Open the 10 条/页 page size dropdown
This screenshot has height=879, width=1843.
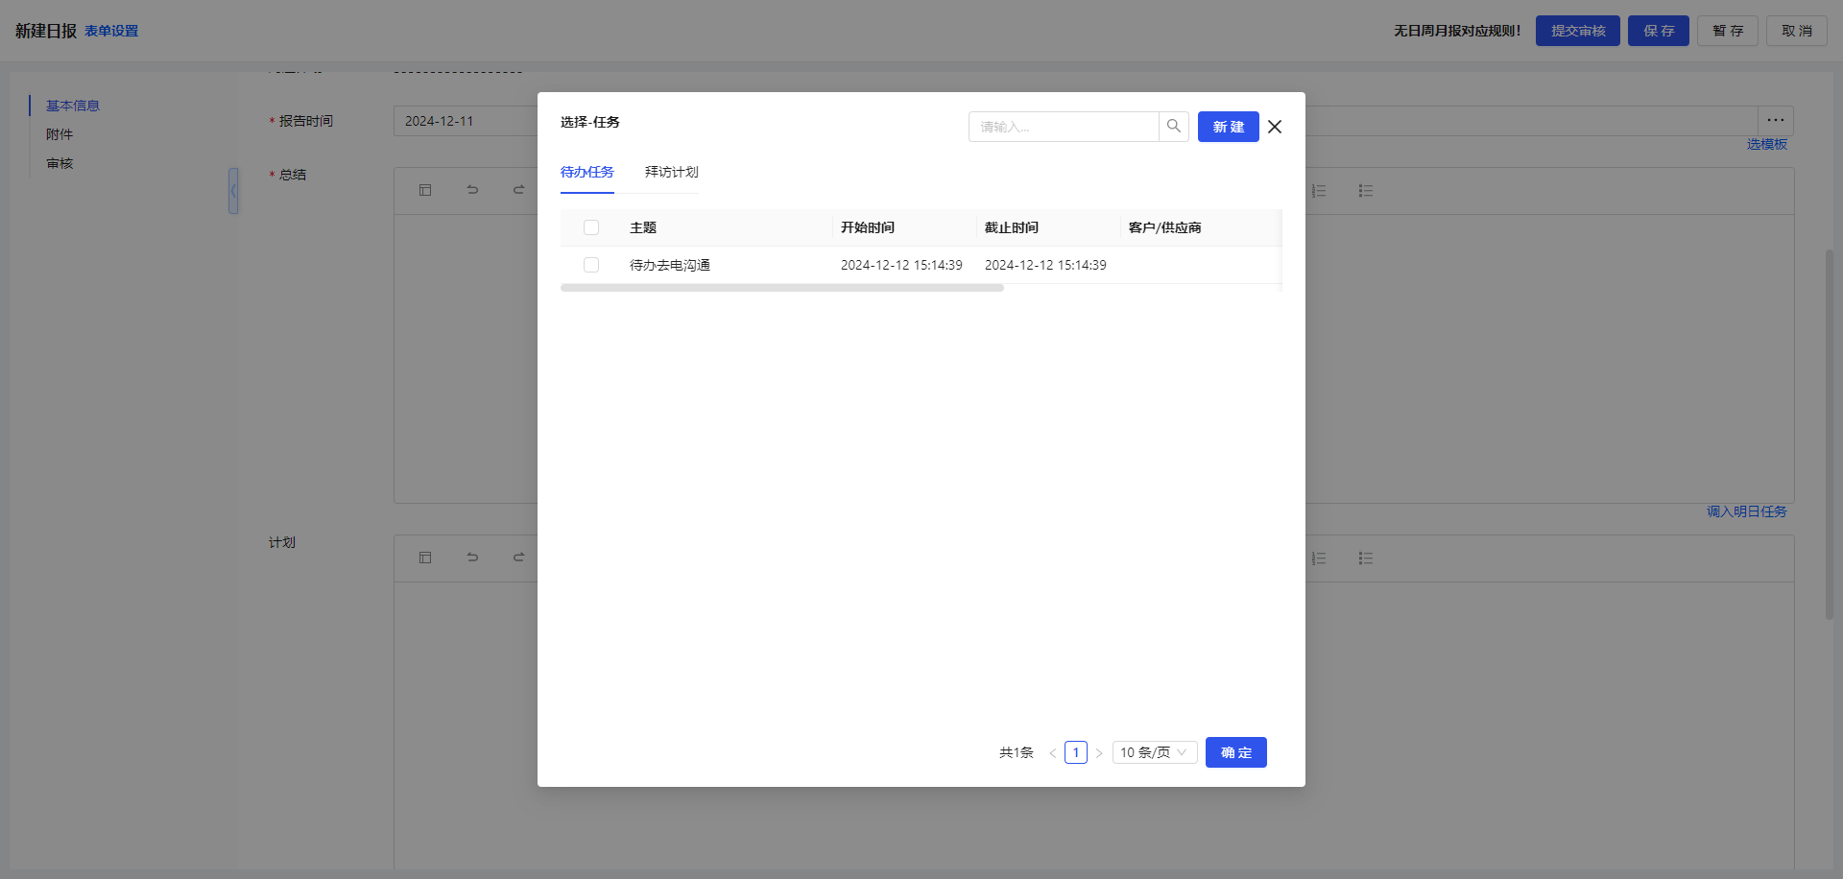1154,752
